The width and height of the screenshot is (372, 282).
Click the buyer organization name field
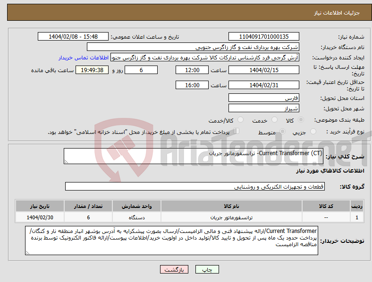pyautogui.click(x=193, y=47)
